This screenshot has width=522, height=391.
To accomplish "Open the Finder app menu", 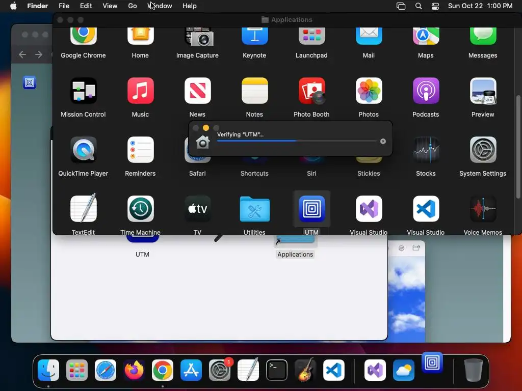I will 38,6.
